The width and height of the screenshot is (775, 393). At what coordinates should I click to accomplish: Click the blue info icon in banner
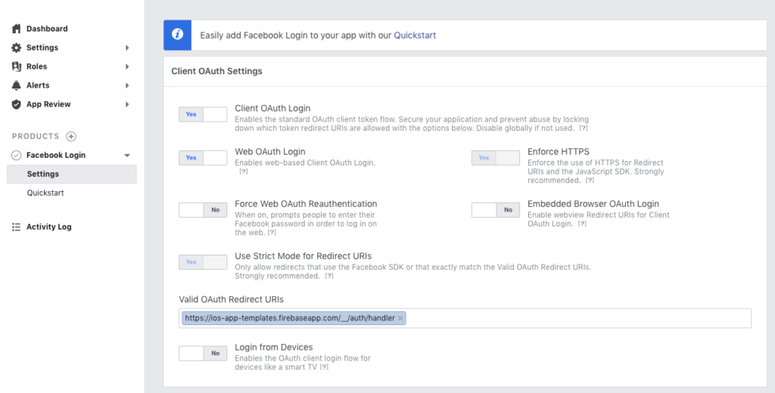coord(177,35)
